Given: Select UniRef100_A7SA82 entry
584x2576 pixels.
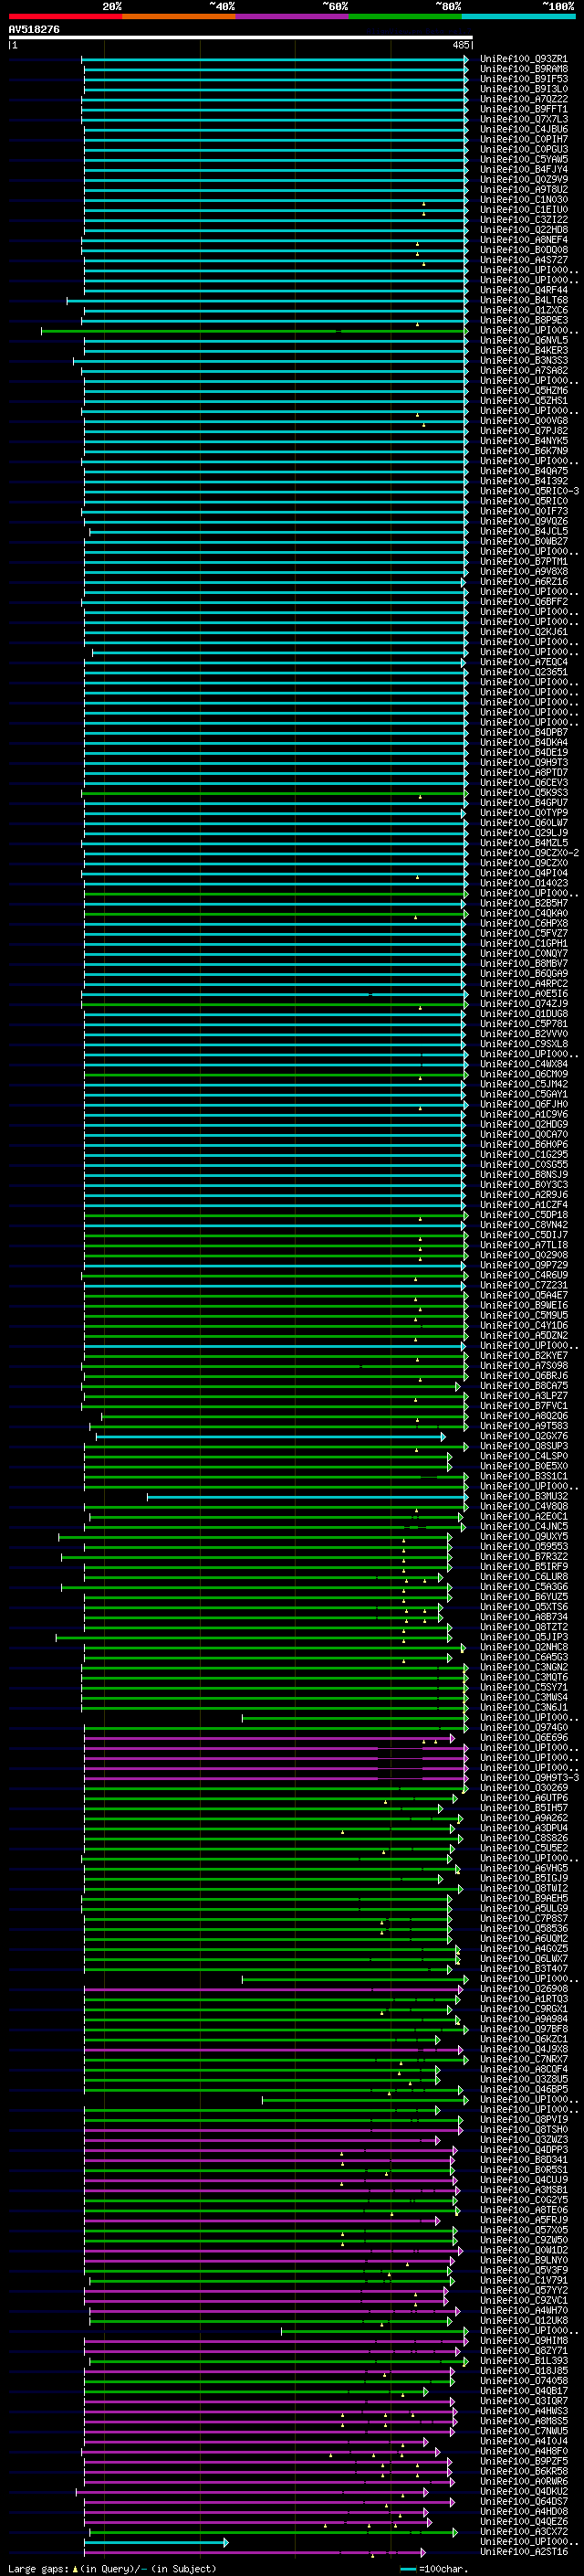Looking at the screenshot, I should (523, 371).
